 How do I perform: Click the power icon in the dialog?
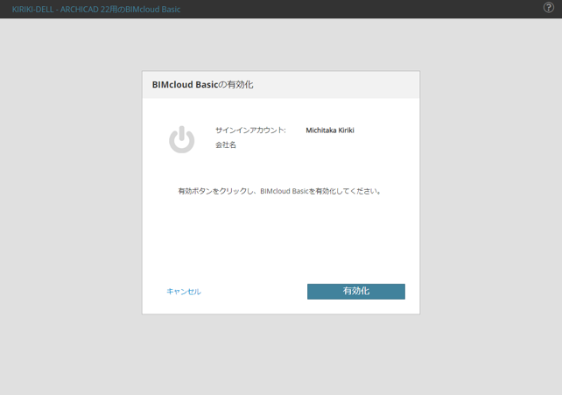[x=182, y=139]
